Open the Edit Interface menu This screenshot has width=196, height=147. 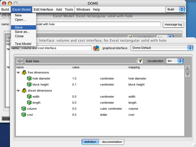coord(43,10)
